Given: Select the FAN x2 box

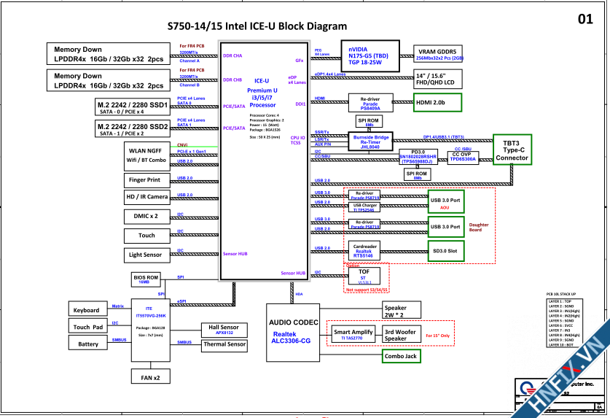Looking at the screenshot, I should pyautogui.click(x=150, y=377).
